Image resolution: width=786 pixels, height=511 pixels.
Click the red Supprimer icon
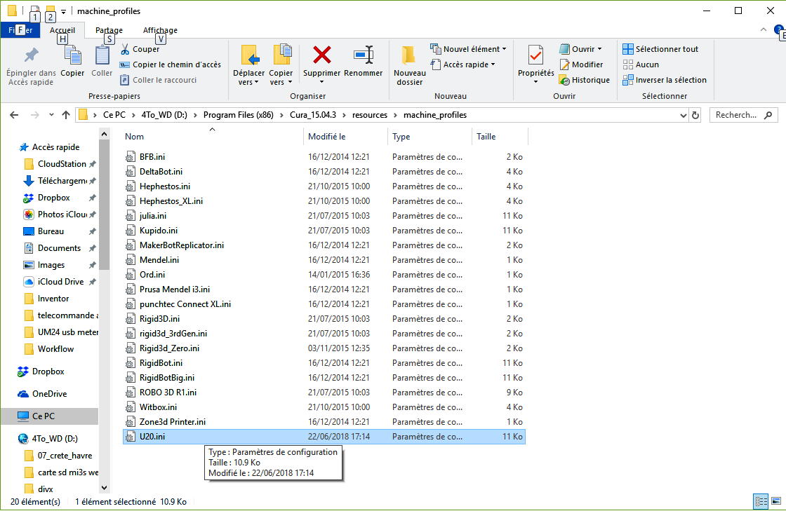(322, 55)
